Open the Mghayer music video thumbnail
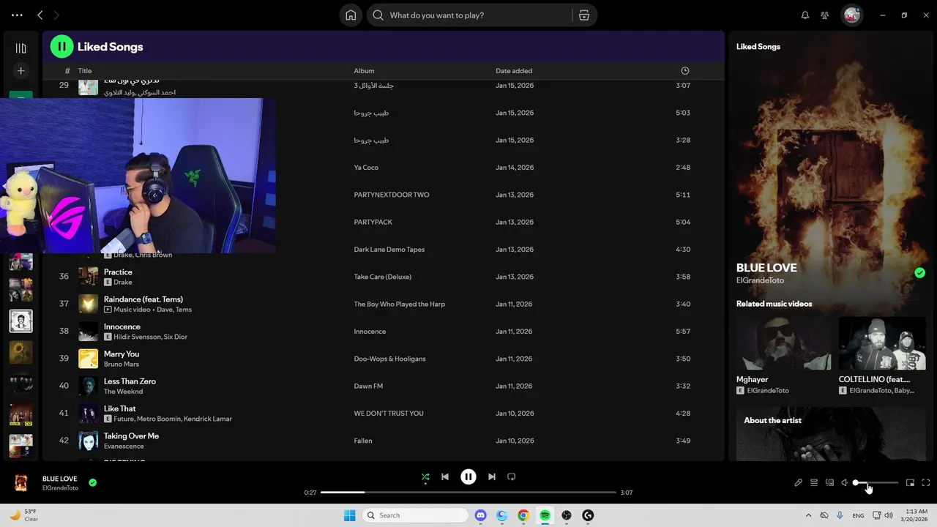This screenshot has height=527, width=937. tap(783, 343)
